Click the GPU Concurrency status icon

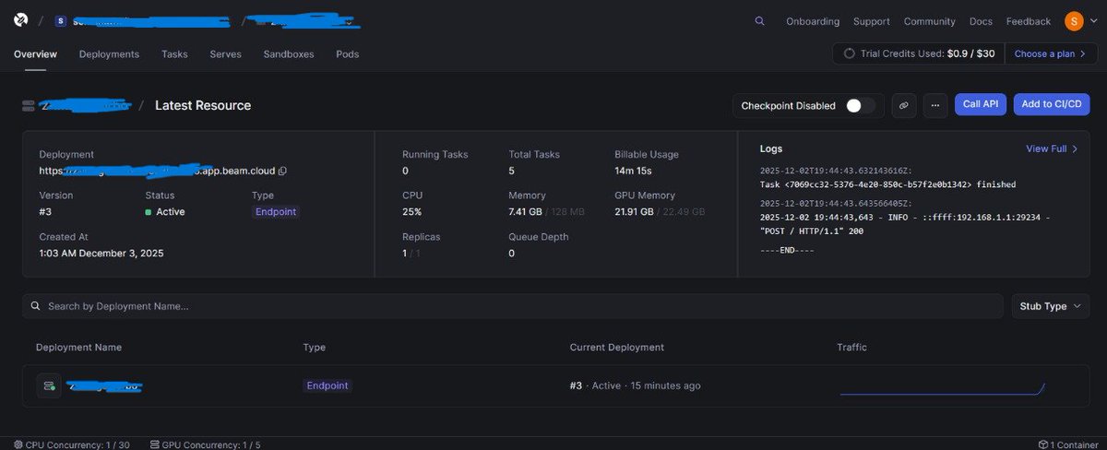pos(155,444)
